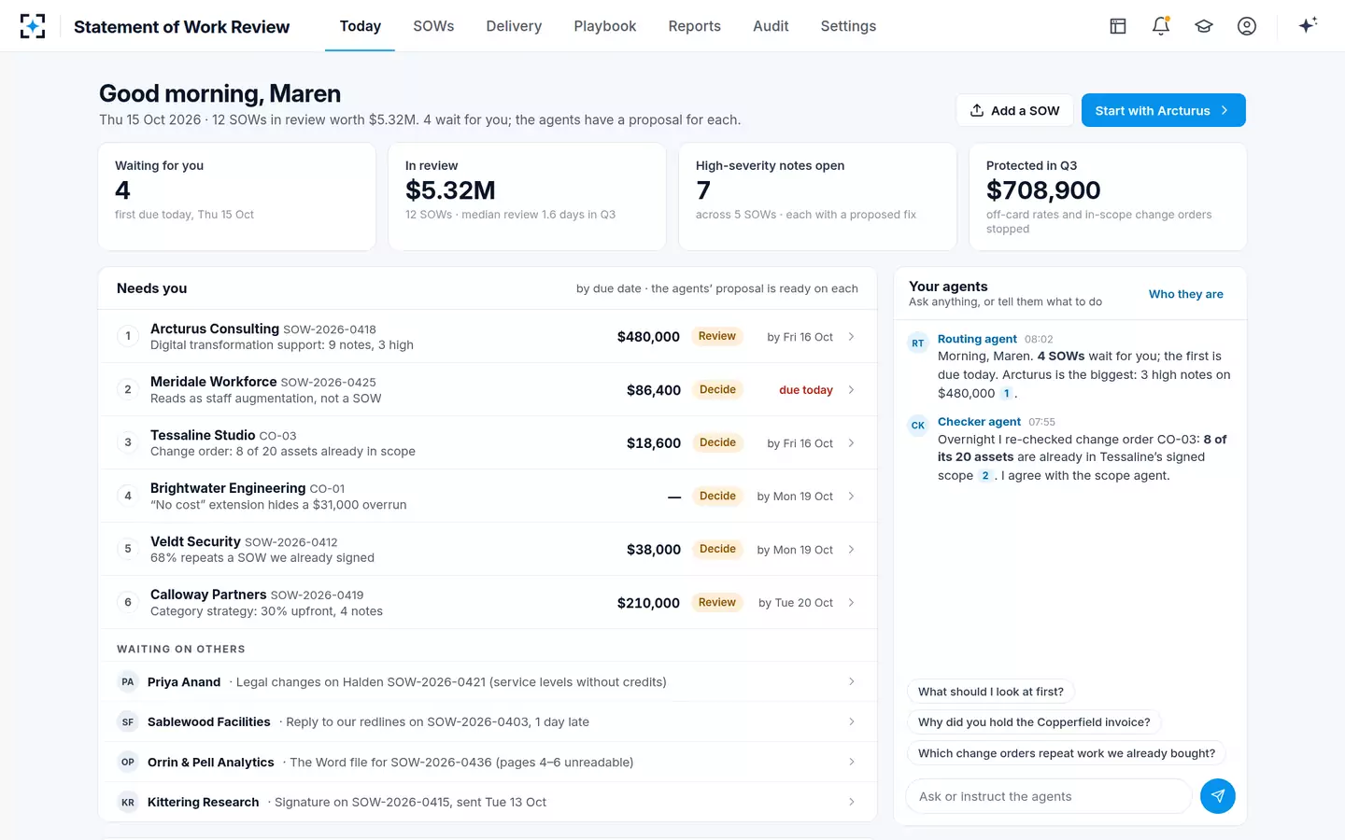Expand the Calloway Partners row chevron
The width and height of the screenshot is (1345, 840).
(851, 602)
